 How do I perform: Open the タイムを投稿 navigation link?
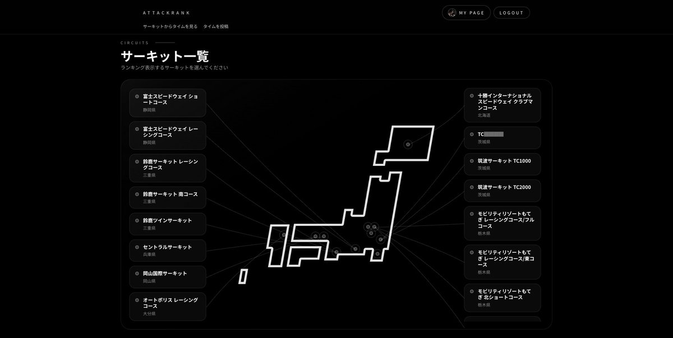pos(216,26)
